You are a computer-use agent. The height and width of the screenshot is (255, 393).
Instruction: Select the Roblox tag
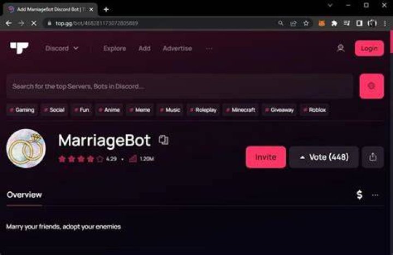click(314, 110)
